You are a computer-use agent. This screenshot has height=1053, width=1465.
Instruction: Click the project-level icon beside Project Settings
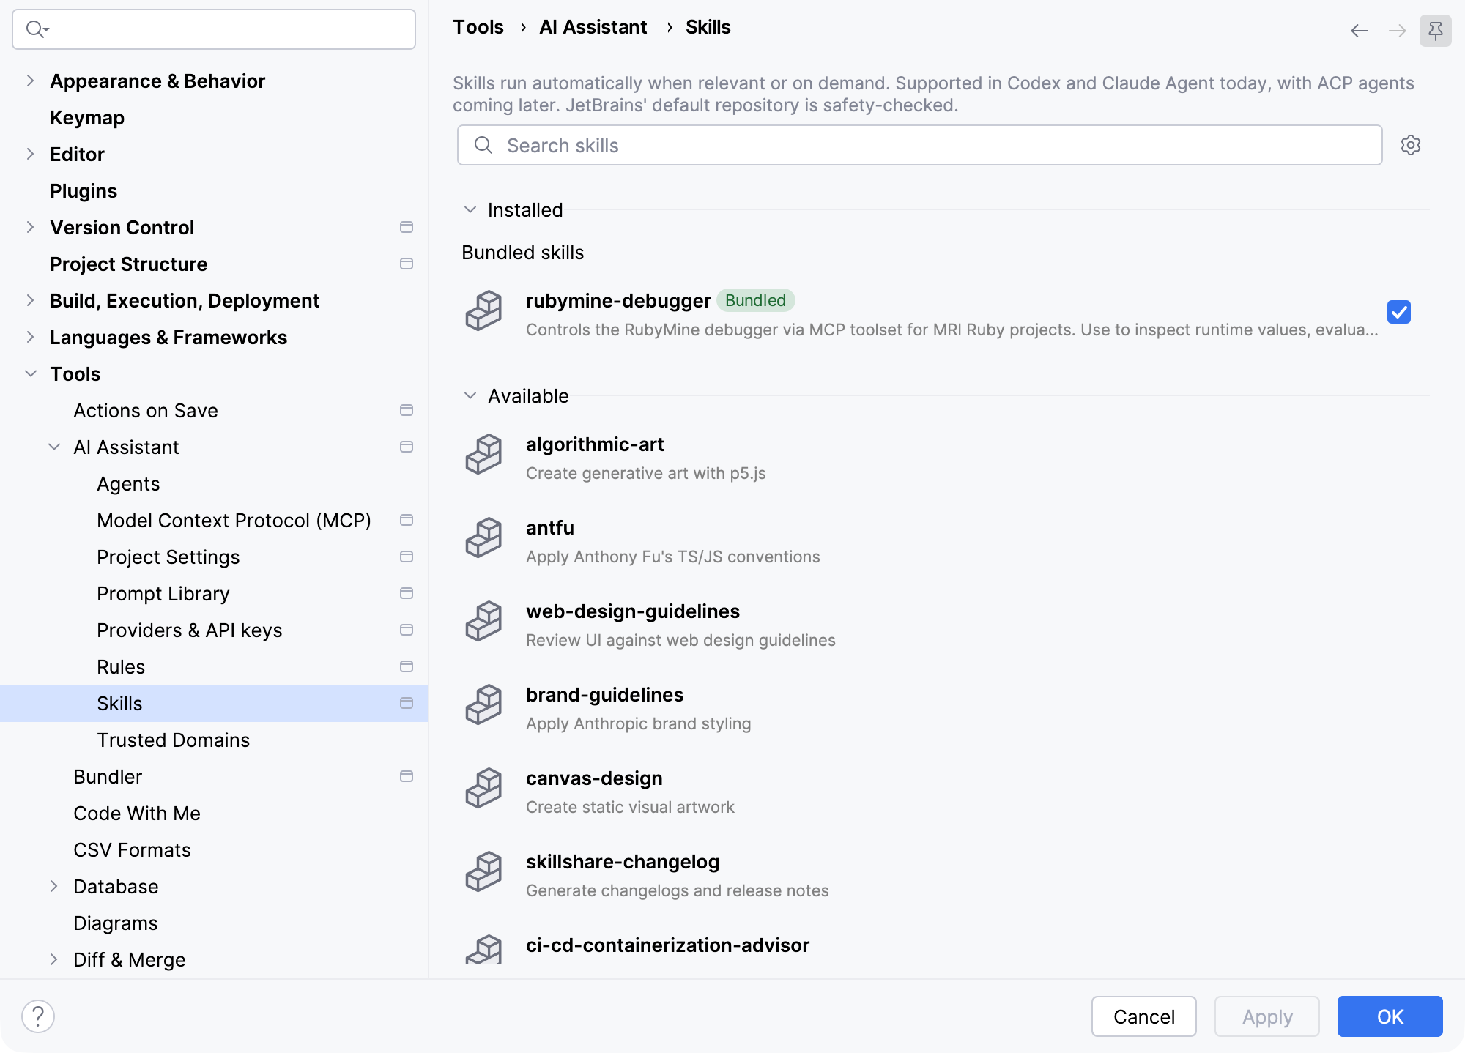point(407,557)
